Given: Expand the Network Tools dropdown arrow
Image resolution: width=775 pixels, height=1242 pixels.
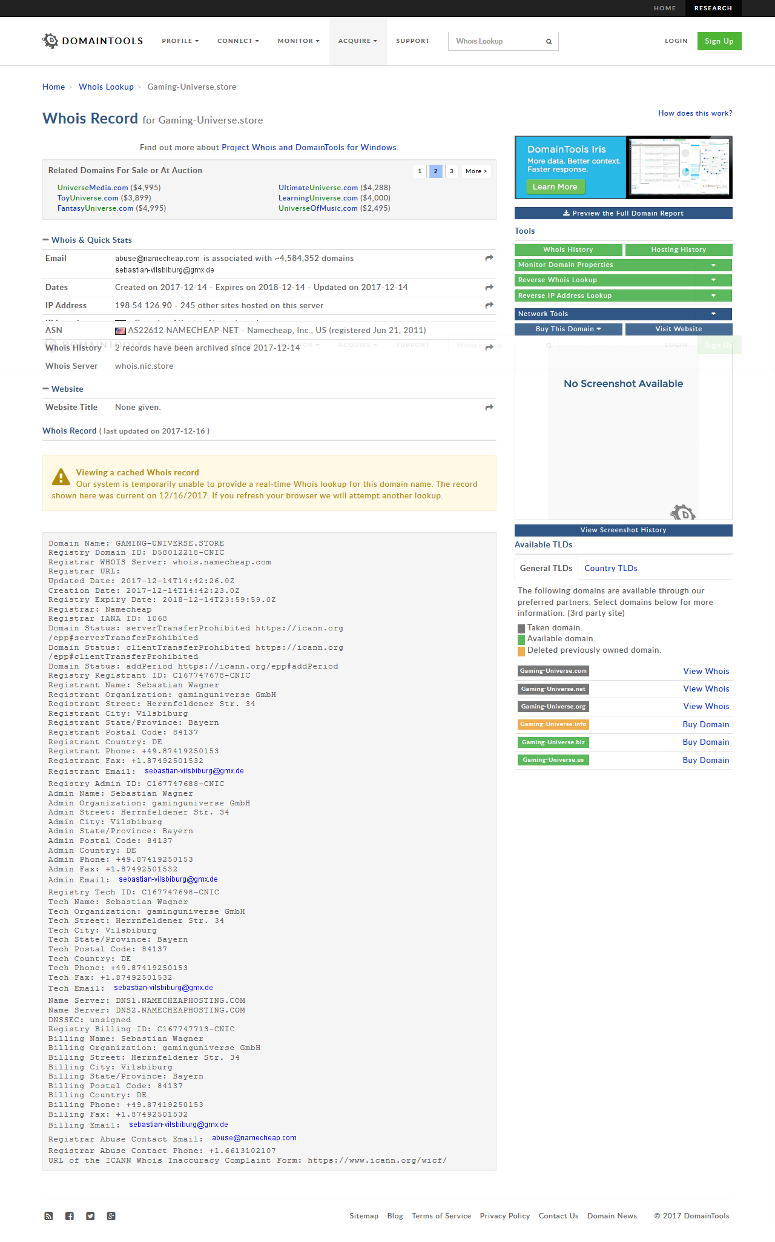Looking at the screenshot, I should pos(714,314).
